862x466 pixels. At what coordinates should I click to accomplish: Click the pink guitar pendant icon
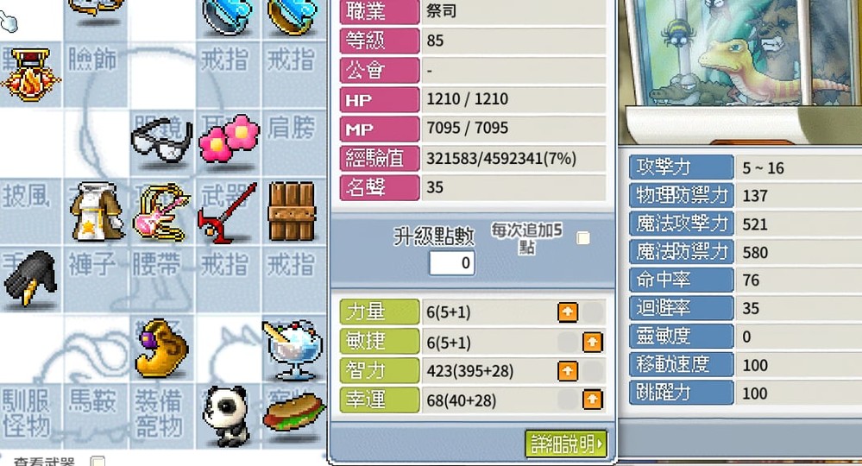pos(162,212)
